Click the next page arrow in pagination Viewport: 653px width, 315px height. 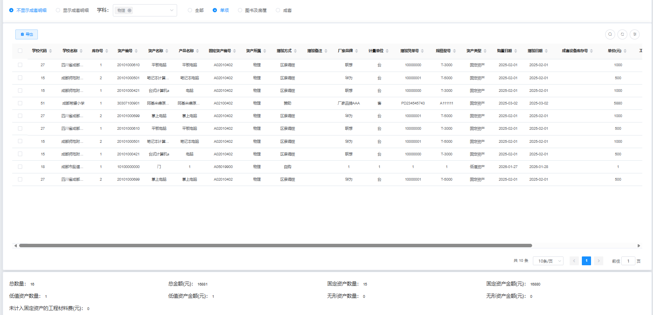point(599,261)
